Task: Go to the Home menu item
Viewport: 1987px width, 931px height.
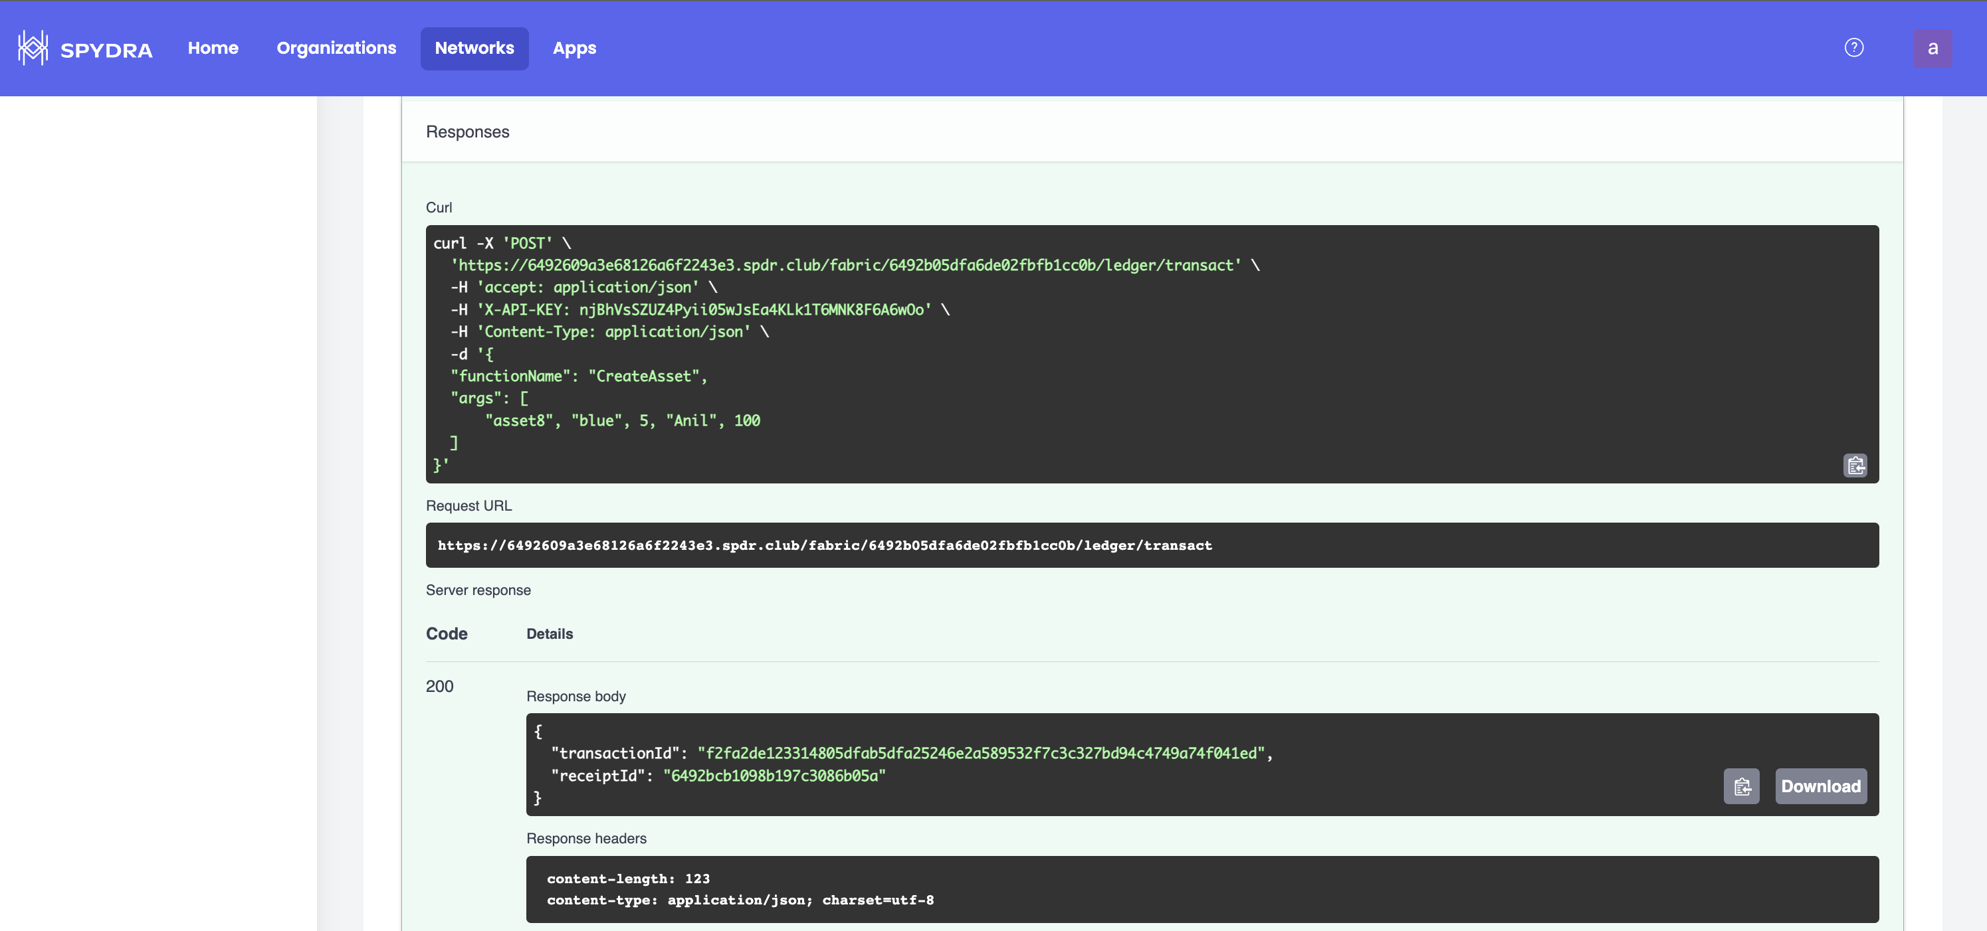Action: [x=213, y=48]
